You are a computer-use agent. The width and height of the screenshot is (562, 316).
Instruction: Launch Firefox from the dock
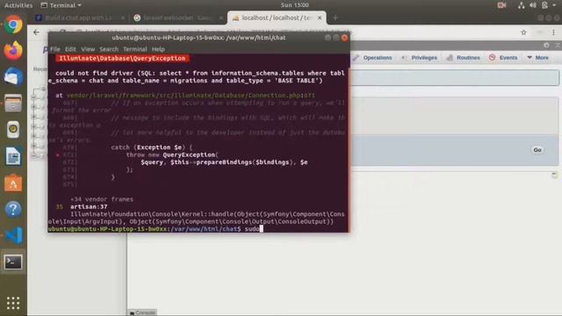tap(13, 51)
